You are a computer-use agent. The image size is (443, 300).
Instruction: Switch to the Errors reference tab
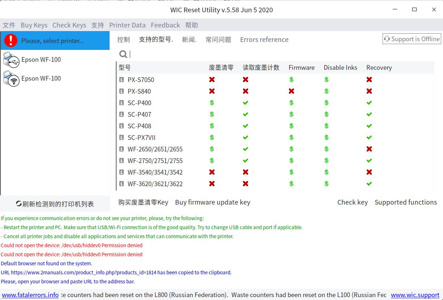[x=264, y=39]
